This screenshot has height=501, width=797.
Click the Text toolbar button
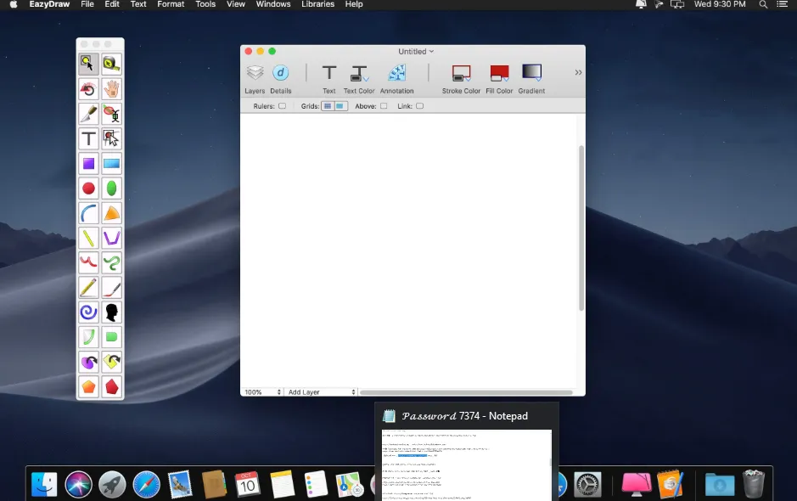(x=328, y=79)
